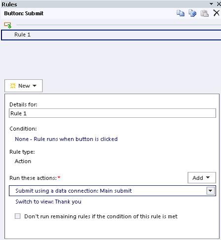Delete the rule with the X icon
The height and width of the screenshot is (240, 221).
pyautogui.click(x=217, y=13)
